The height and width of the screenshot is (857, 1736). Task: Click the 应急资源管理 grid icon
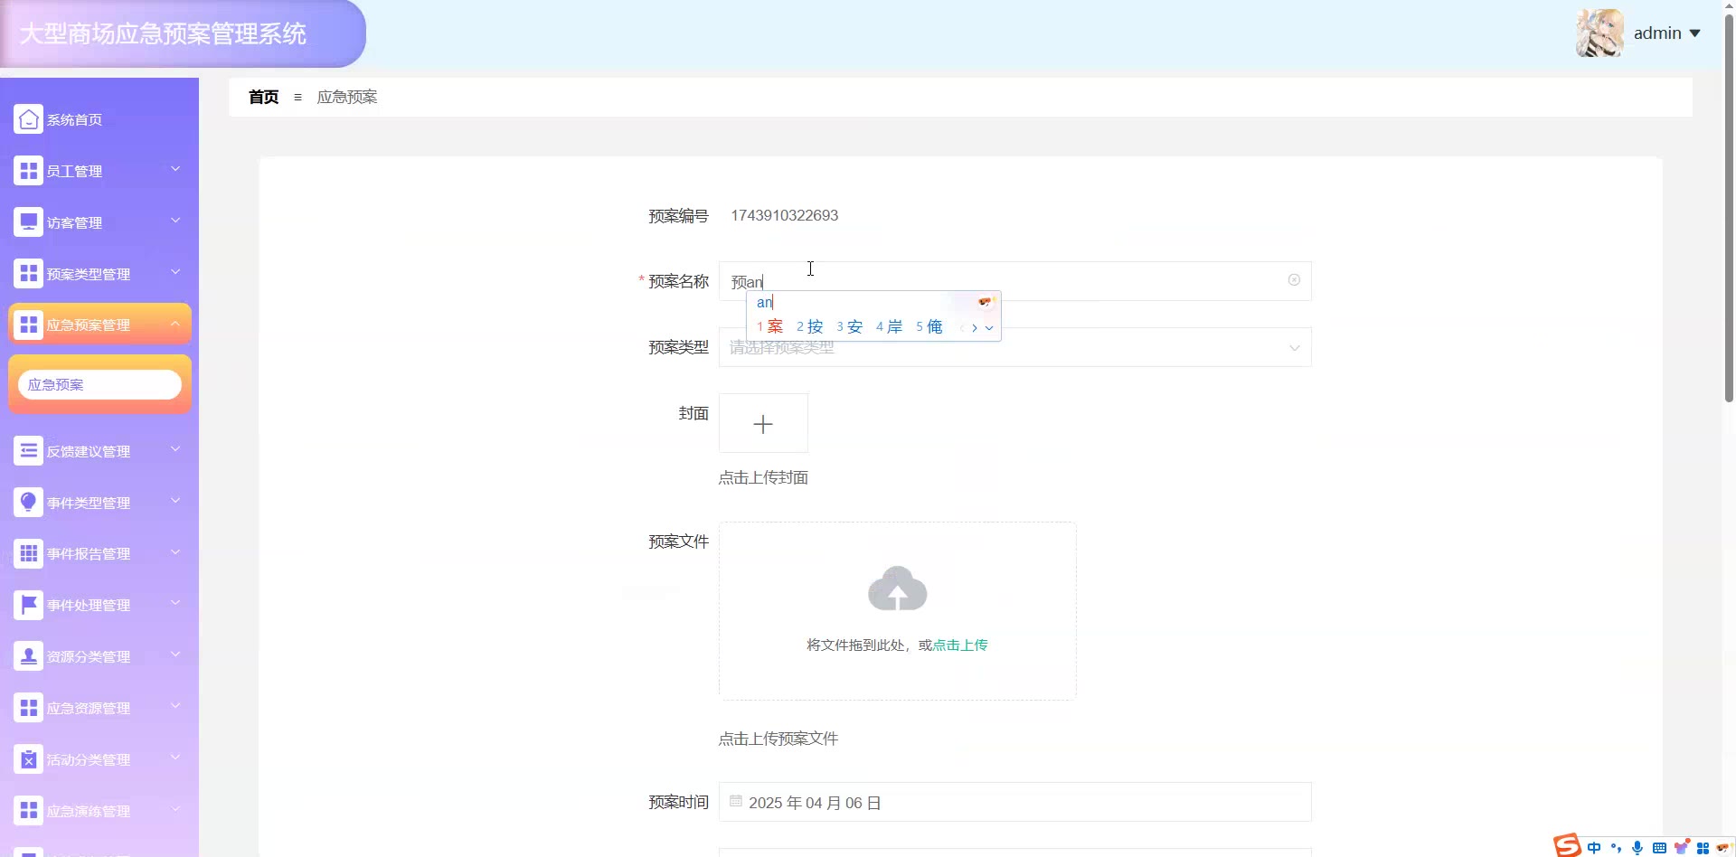28,708
